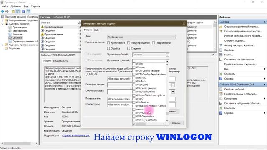
Task: Check the Wallet source checkbox
Action: [134, 64]
